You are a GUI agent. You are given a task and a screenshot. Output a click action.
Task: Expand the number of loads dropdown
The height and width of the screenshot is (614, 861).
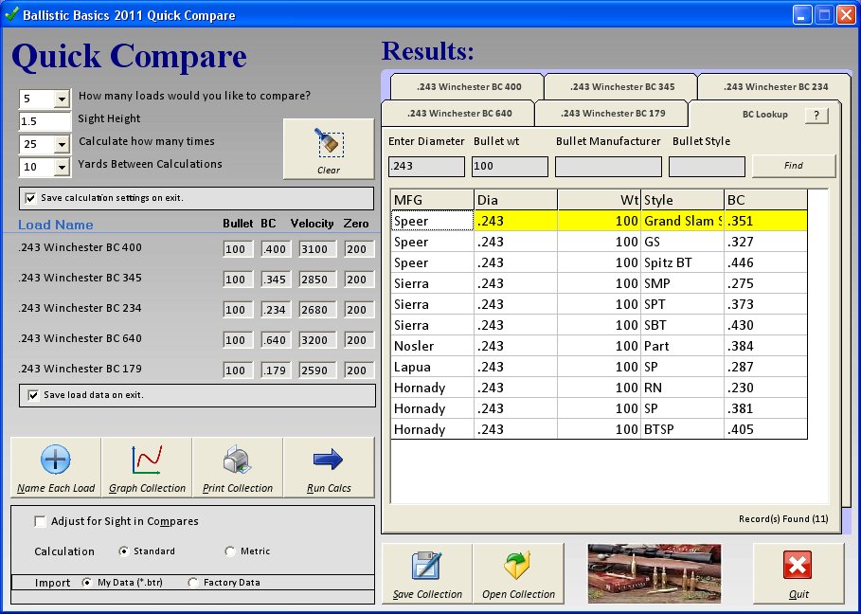pyautogui.click(x=63, y=99)
